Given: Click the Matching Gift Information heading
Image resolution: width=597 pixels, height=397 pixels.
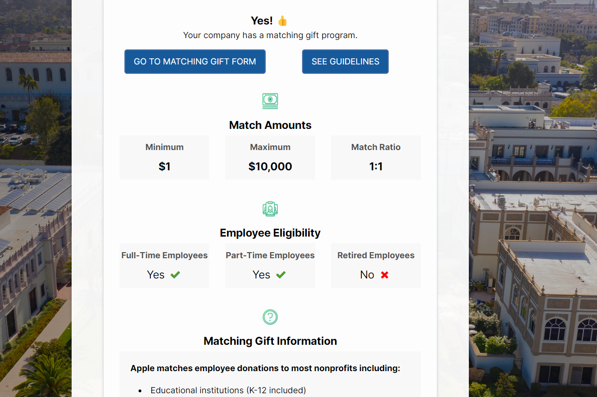Looking at the screenshot, I should 270,341.
